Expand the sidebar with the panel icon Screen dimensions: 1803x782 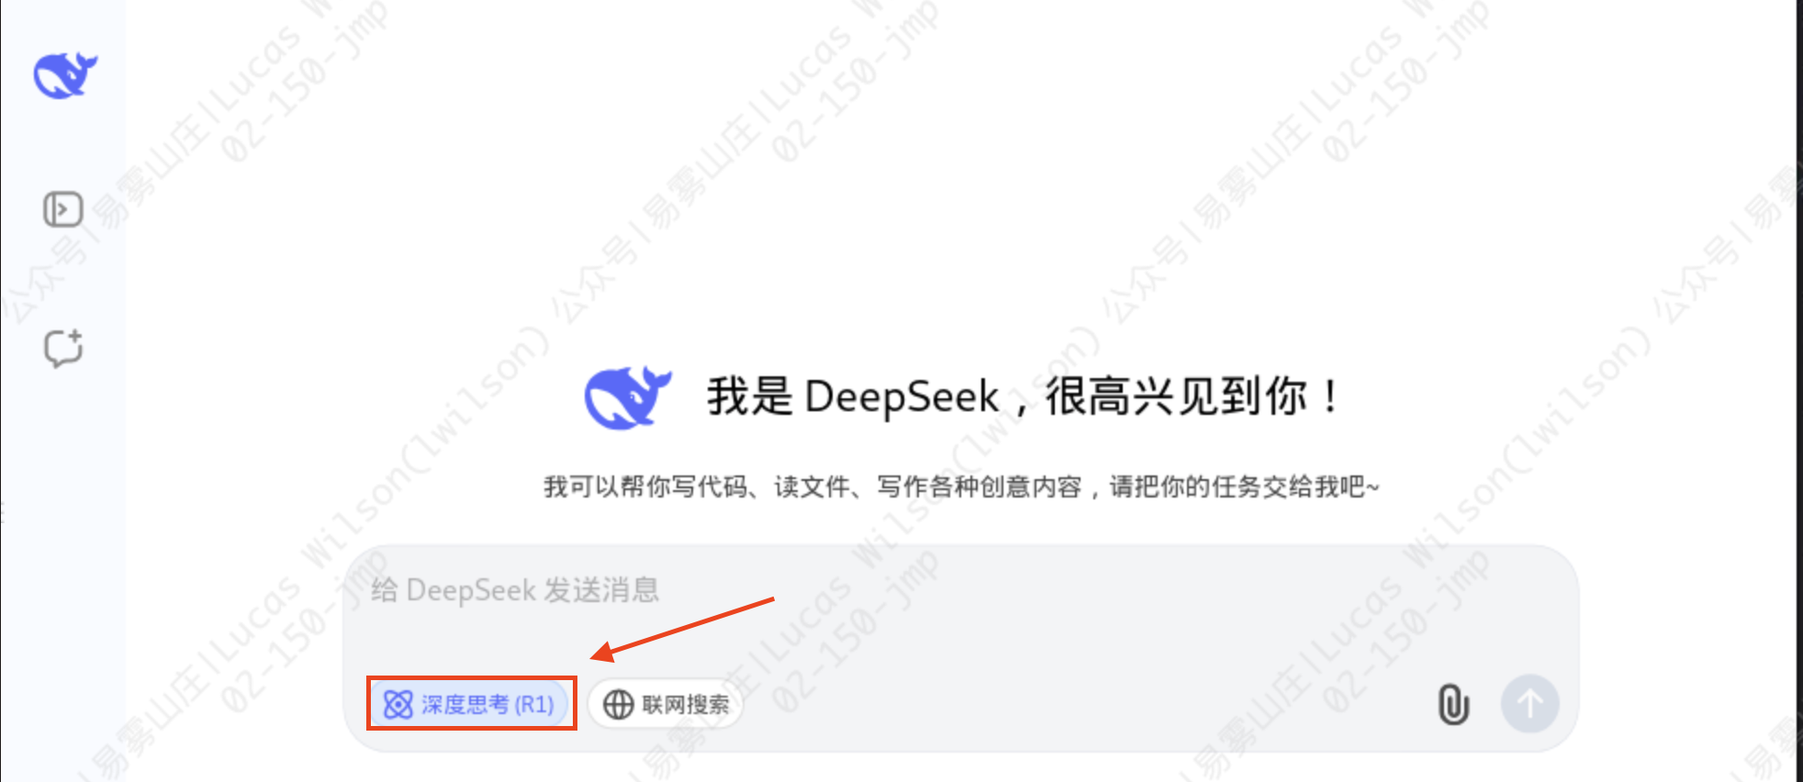(63, 209)
